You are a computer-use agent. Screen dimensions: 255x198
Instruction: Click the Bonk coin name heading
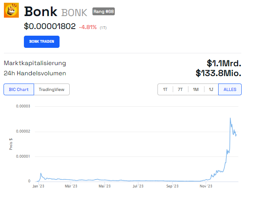pyautogui.click(x=41, y=11)
